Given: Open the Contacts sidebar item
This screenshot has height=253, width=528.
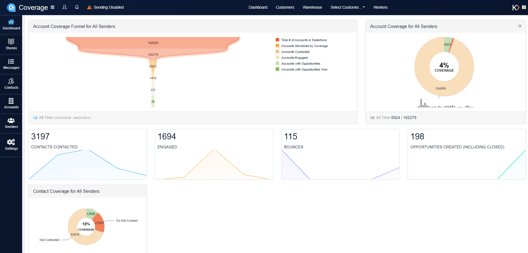Looking at the screenshot, I should [x=11, y=84].
